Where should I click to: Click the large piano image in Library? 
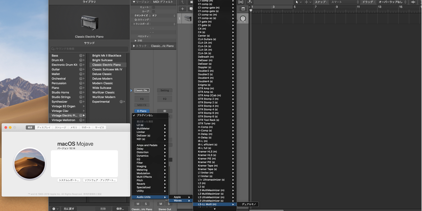[89, 23]
